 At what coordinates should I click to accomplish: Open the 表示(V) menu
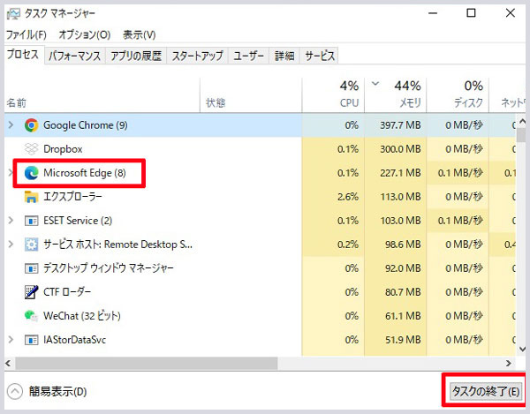140,34
